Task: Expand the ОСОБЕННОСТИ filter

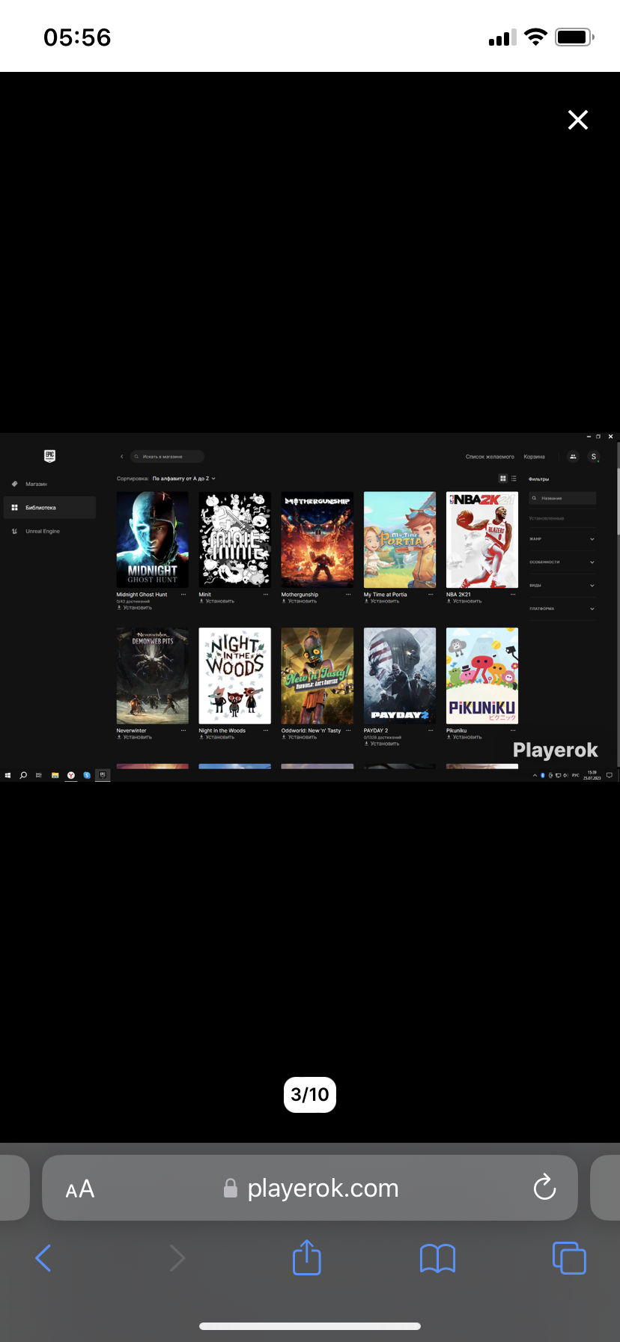Action: click(562, 562)
